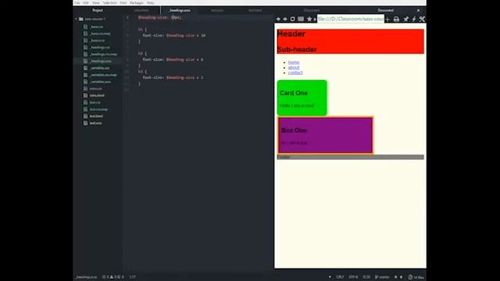Click the file icon beside index.html
The image size is (500, 281).
(85, 95)
